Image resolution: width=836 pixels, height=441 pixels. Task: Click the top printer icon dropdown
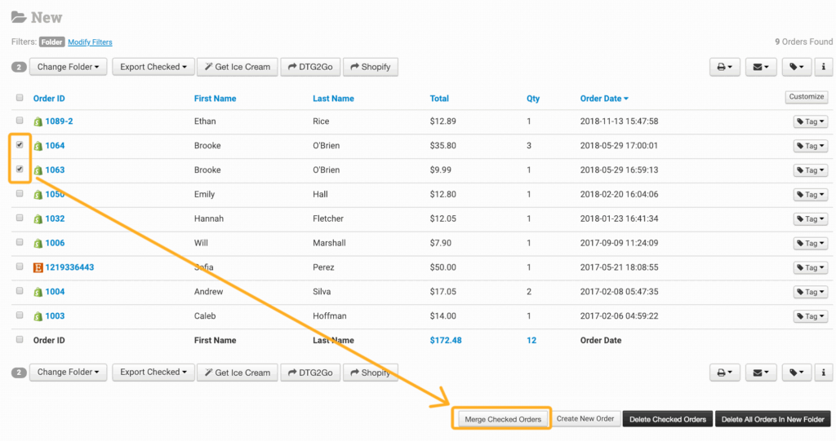coord(725,67)
